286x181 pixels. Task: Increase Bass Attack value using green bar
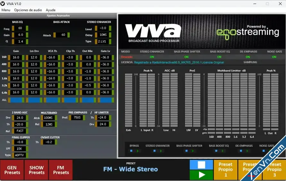69,35
